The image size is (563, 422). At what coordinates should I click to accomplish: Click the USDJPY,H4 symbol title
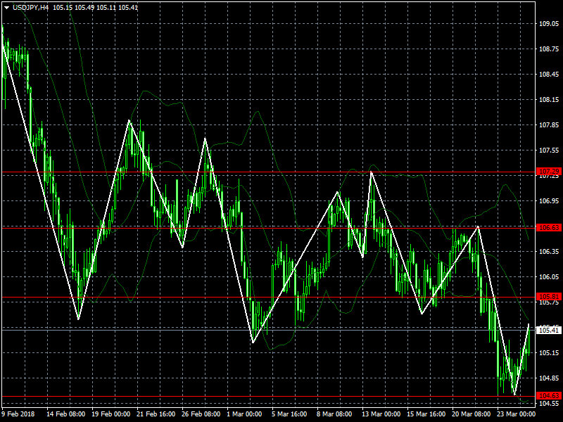(30, 8)
